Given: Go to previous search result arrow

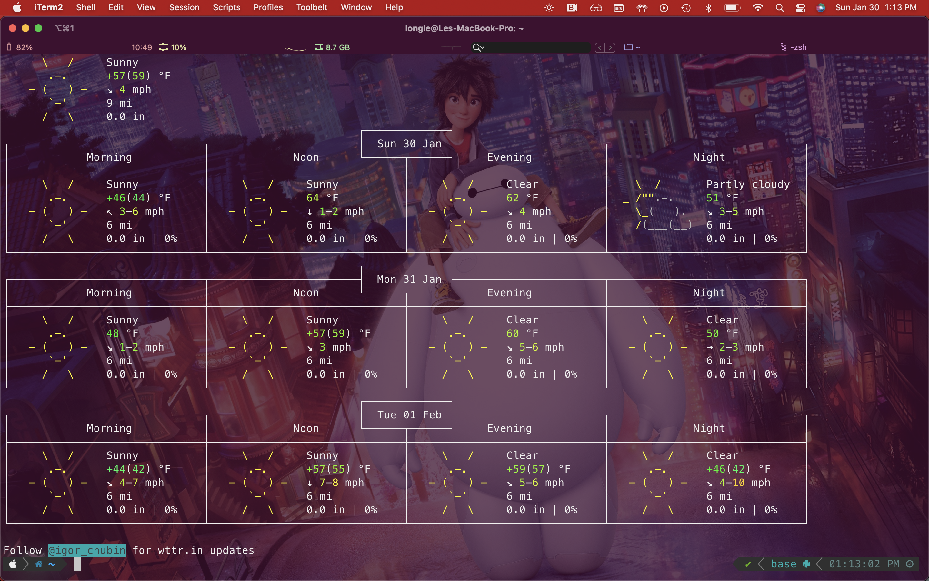Looking at the screenshot, I should pos(600,48).
